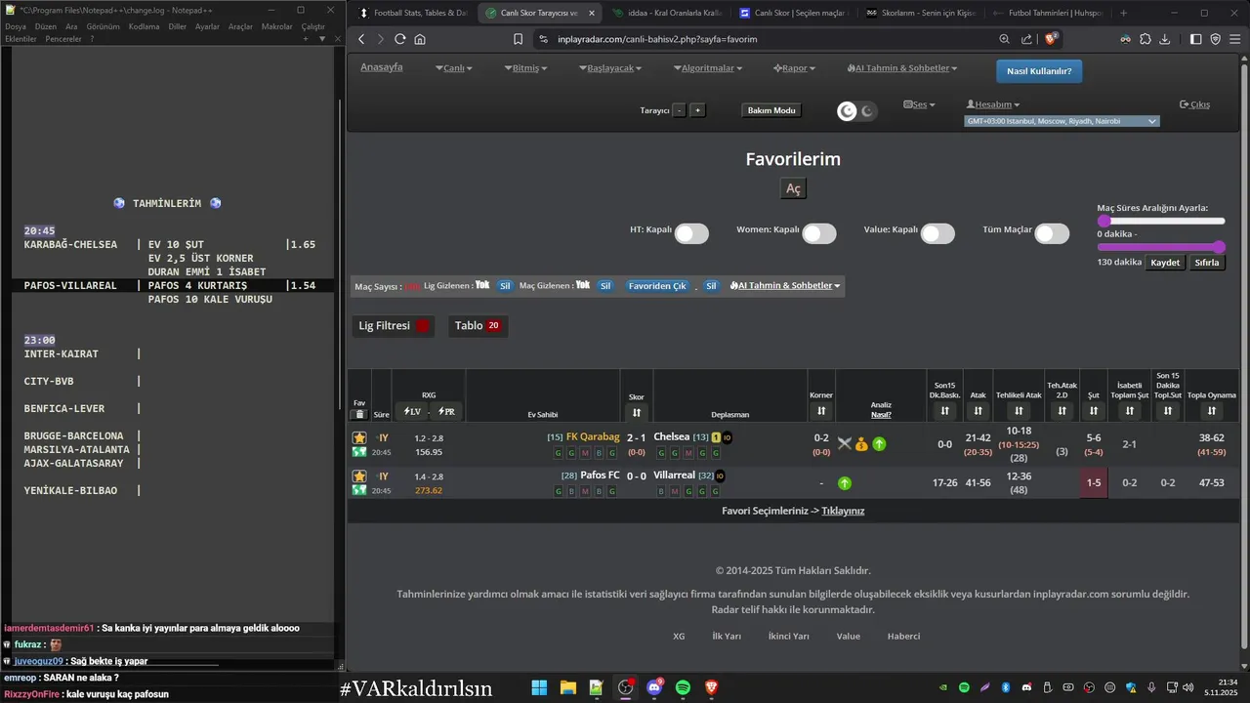The height and width of the screenshot is (703, 1250).
Task: Toggle browser sidebar panel icon
Action: coord(1196,39)
